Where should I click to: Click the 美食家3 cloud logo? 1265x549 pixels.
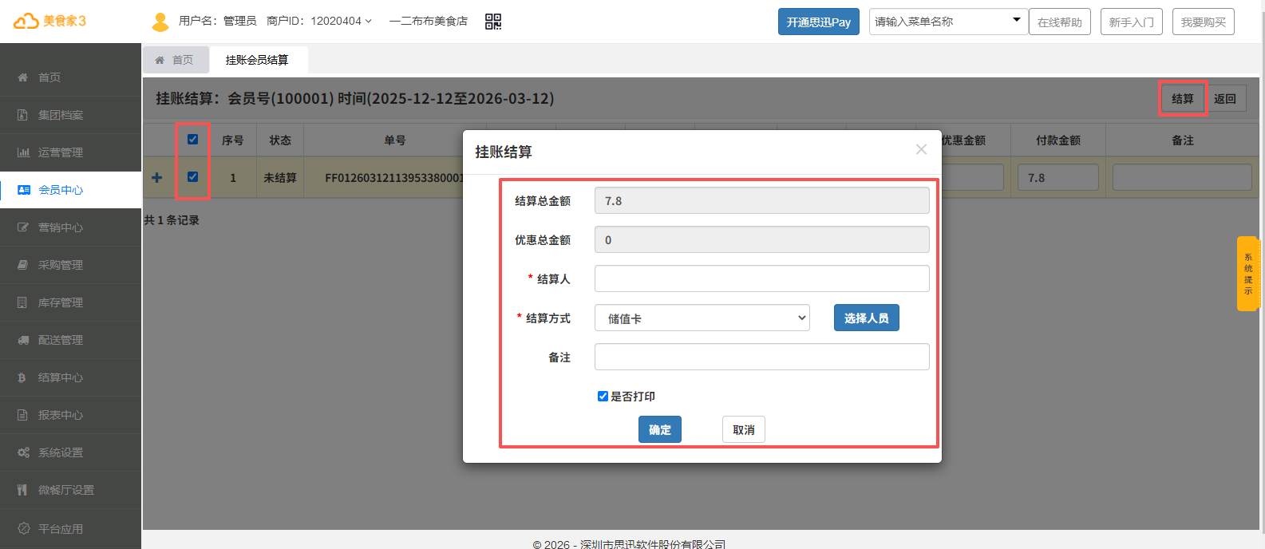(49, 22)
